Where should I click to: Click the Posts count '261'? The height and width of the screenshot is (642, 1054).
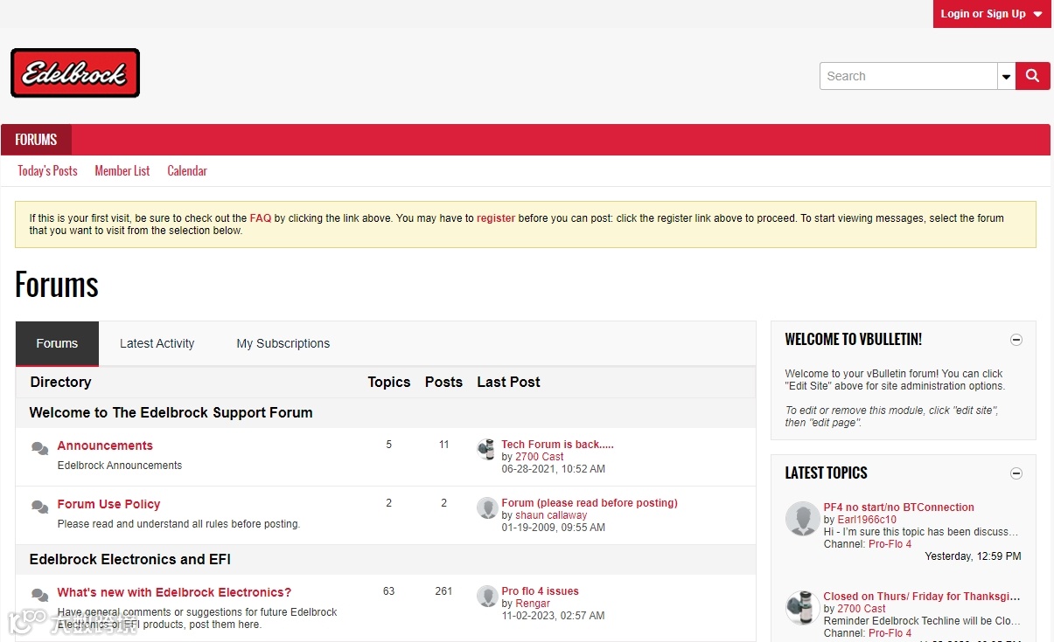coord(443,591)
